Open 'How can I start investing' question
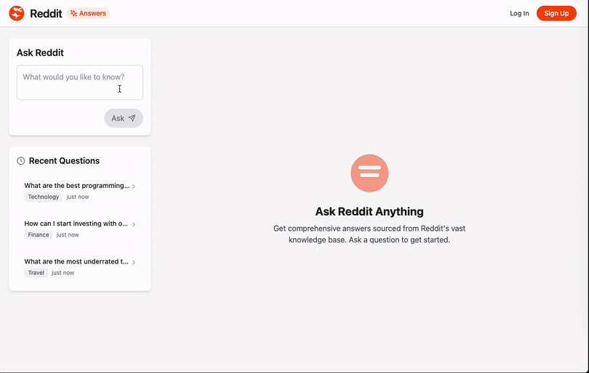 coord(76,224)
